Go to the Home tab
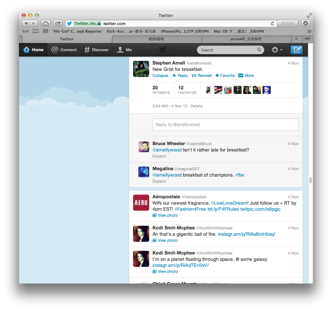This screenshot has width=332, height=310. [x=33, y=50]
